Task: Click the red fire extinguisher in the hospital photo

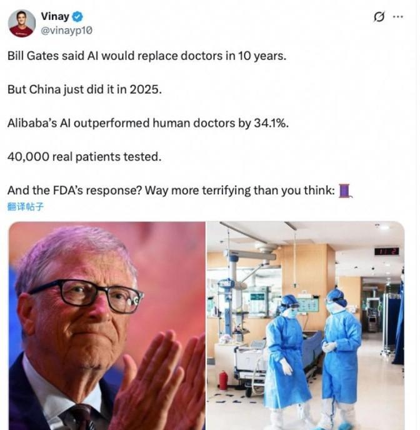Action: (x=223, y=380)
